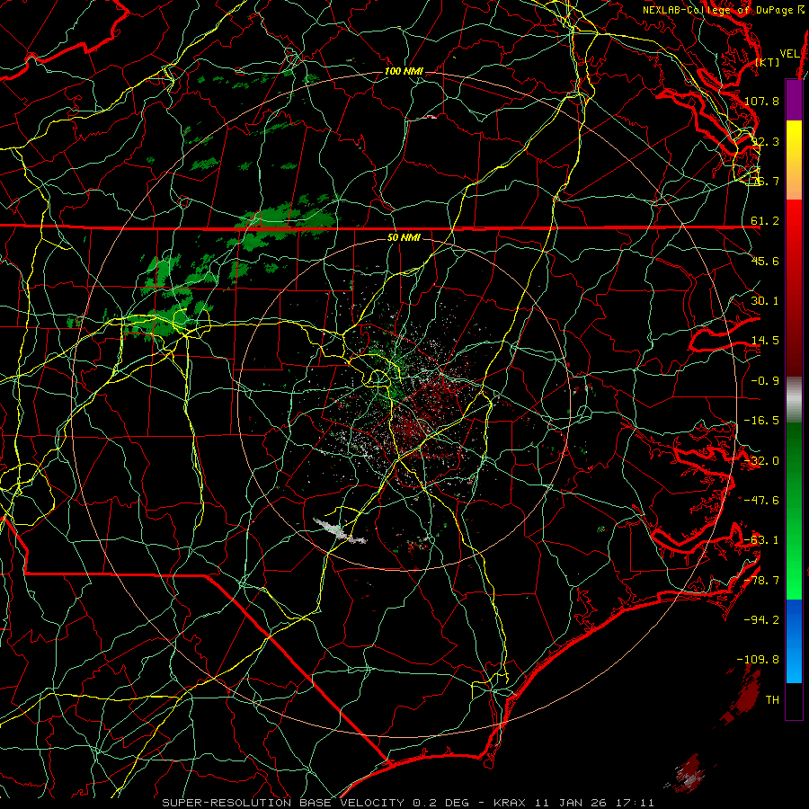Image resolution: width=809 pixels, height=809 pixels.
Task: Click the gray elongated echo southwest of radar center
Action: point(340,531)
